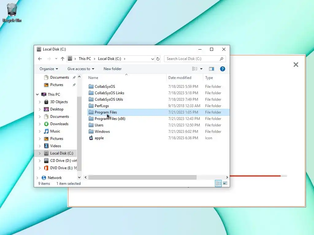Switch to large thumbnails view in status bar
This screenshot has width=314, height=235.
[225, 183]
